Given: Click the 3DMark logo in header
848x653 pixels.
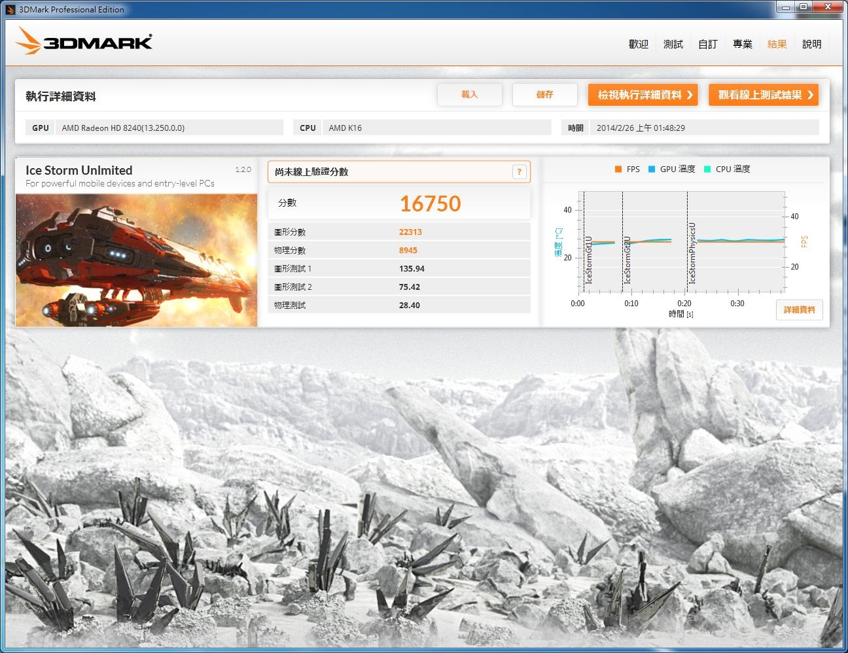Looking at the screenshot, I should pos(84,42).
